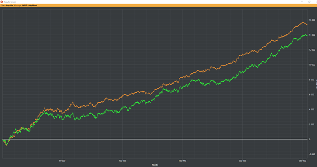Click the orange line's peak near 16 000
317x167 pixels.
point(303,22)
